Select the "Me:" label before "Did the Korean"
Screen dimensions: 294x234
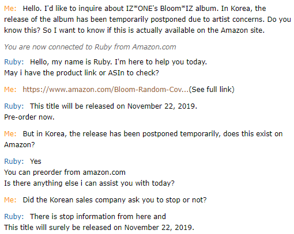pos(10,200)
